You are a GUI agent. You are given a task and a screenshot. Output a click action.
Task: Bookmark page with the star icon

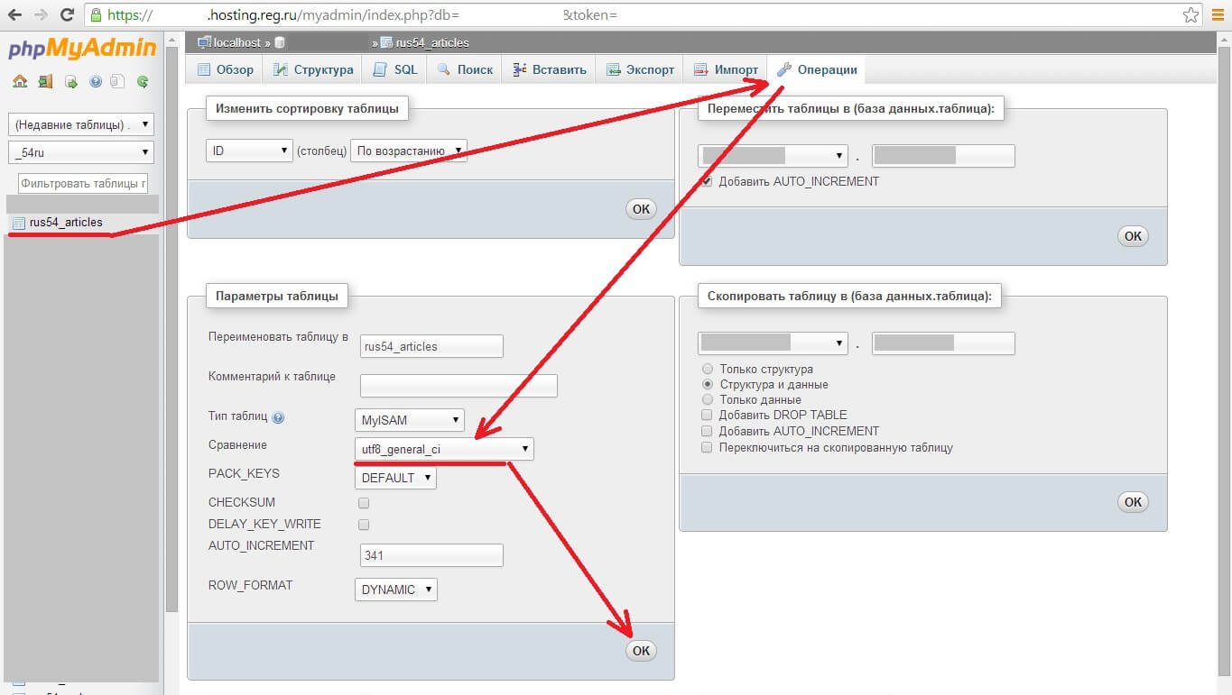click(1191, 14)
